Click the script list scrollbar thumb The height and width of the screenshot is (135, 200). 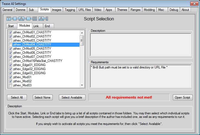[82, 40]
